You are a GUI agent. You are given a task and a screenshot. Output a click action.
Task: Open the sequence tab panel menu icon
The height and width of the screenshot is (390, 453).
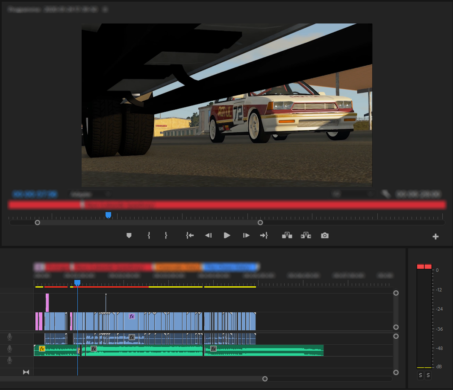[105, 9]
